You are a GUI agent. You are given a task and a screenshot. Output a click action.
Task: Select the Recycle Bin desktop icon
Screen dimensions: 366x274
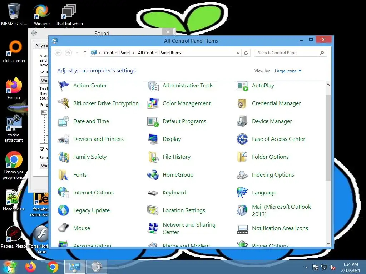coord(14,14)
